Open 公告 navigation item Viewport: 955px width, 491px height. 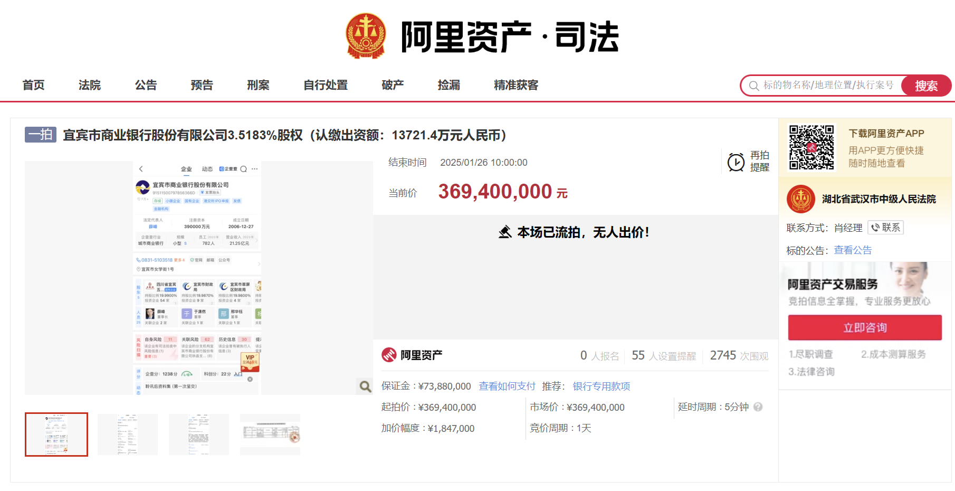pos(146,85)
